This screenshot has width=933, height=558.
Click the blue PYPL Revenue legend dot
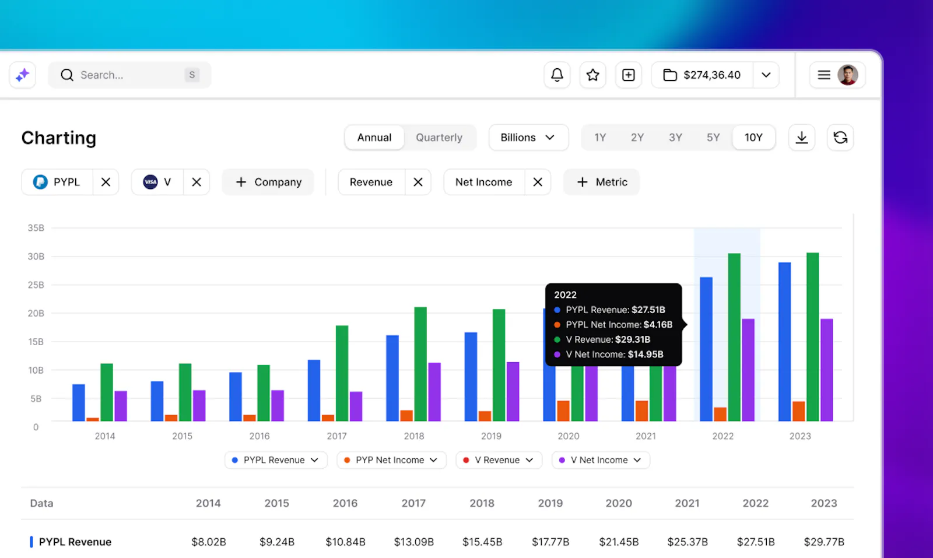(x=235, y=460)
